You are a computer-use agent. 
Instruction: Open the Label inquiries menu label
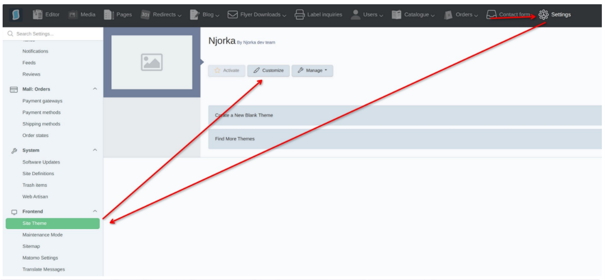pyautogui.click(x=325, y=14)
